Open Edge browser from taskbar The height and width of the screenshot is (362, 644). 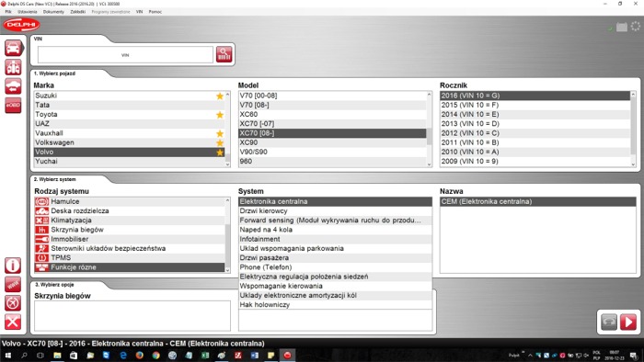click(122, 356)
